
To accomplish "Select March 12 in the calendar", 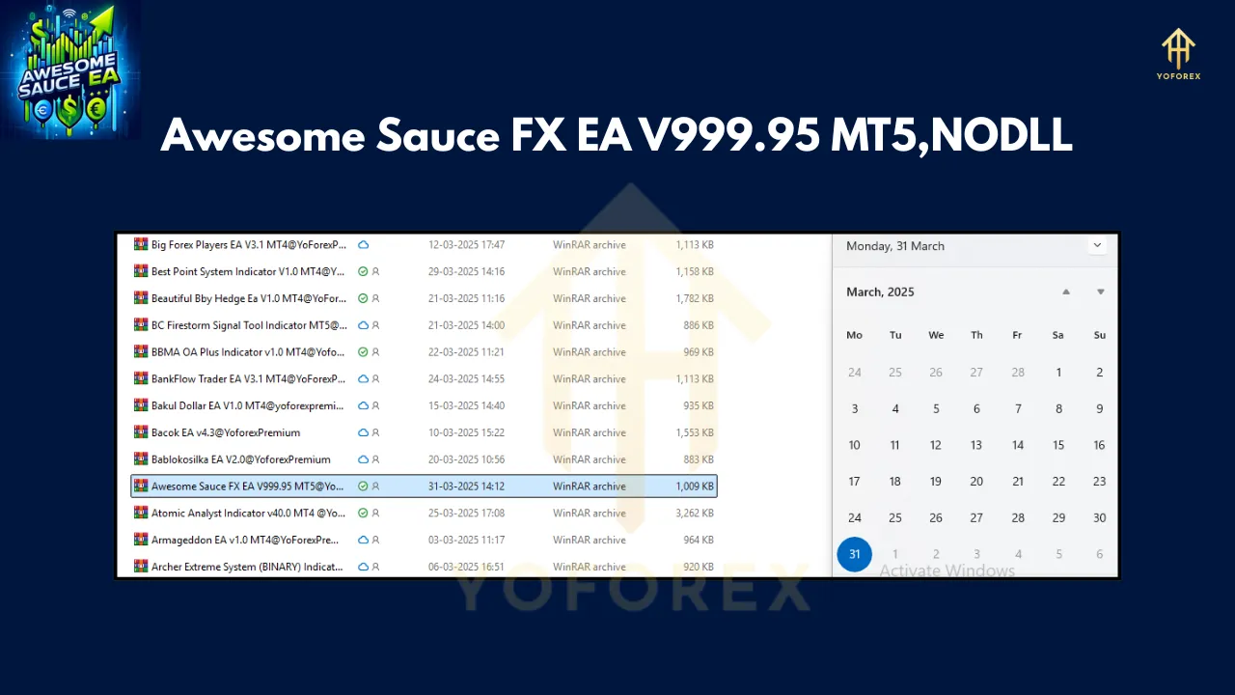I will coord(936,445).
